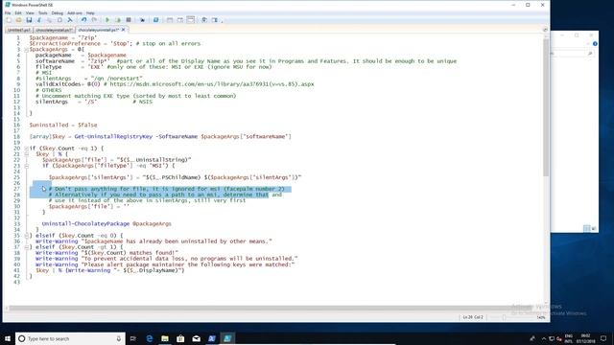614x345 pixels.
Task: Click the $packagename = '7zip' line
Action: point(62,37)
